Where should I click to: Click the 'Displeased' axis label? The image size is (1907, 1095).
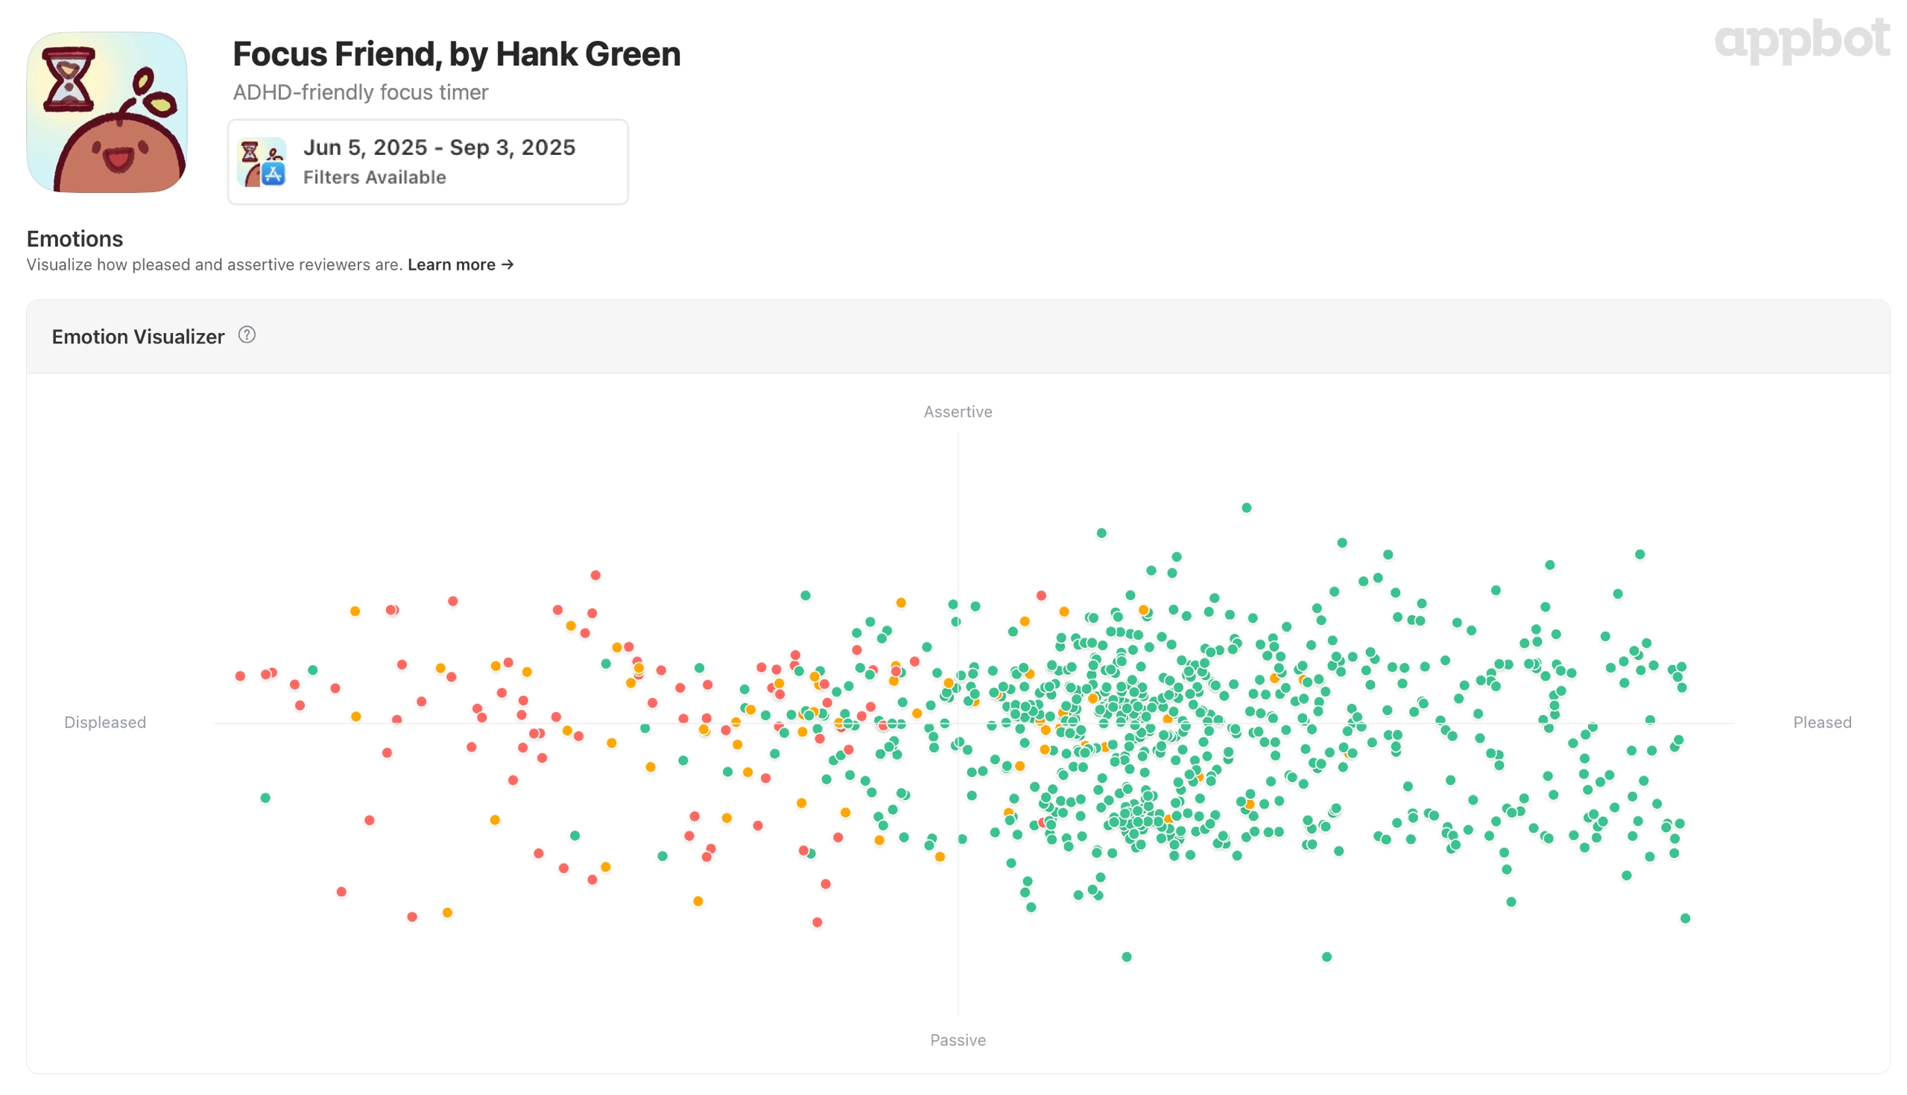[104, 723]
